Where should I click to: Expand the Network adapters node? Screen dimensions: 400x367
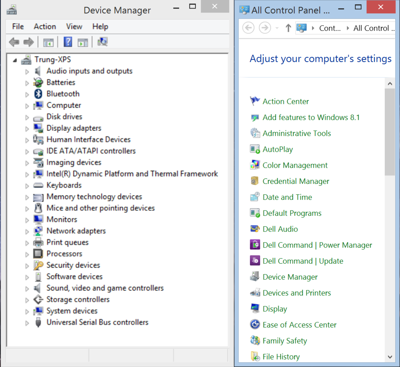27,231
